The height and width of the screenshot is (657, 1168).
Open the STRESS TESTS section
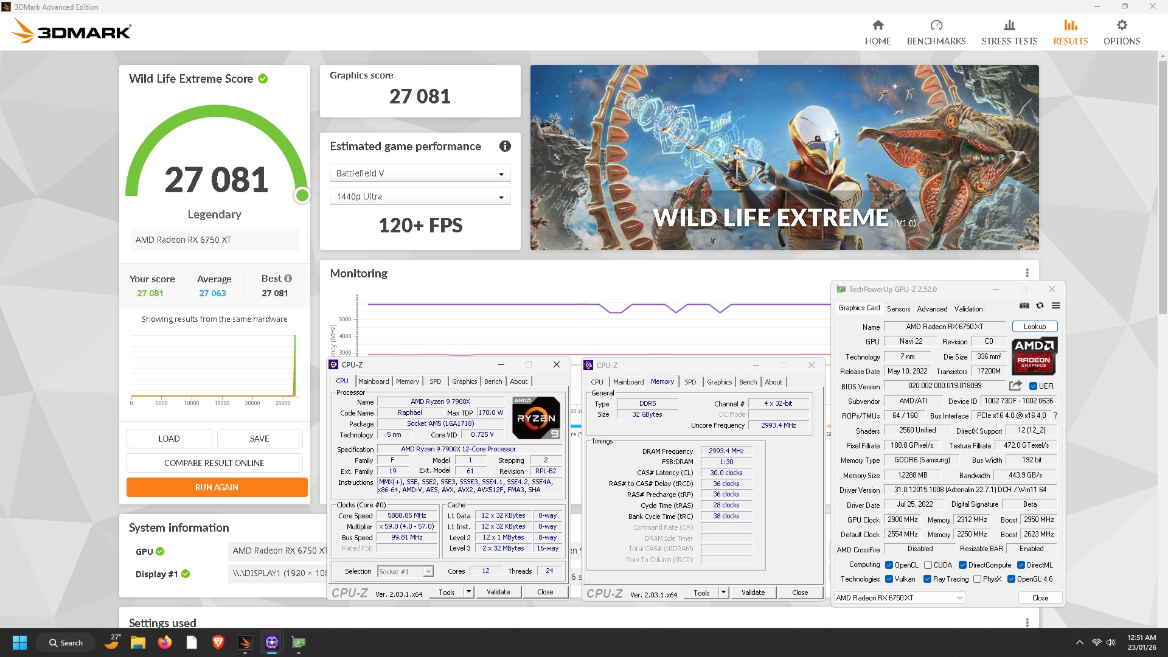click(x=1009, y=32)
